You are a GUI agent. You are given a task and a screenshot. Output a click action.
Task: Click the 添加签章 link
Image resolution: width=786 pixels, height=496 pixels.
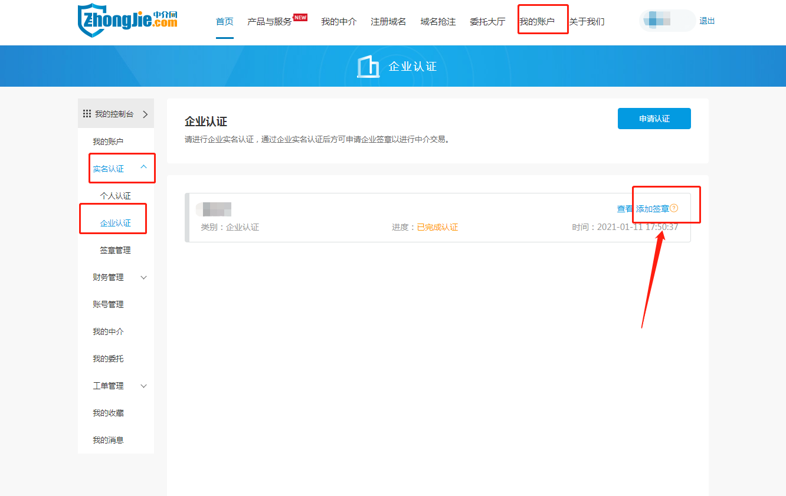tap(652, 209)
